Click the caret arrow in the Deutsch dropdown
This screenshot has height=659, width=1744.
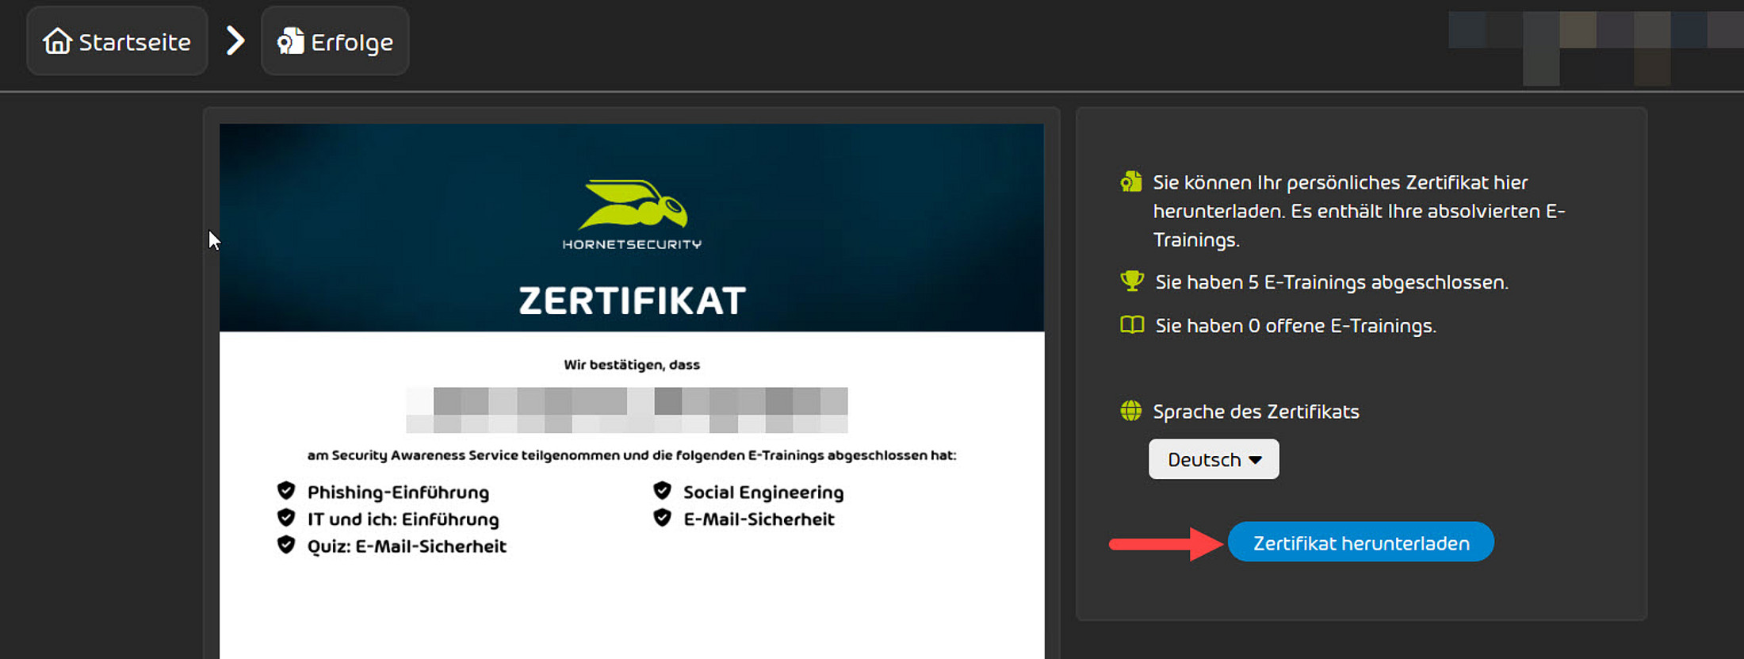[1255, 460]
